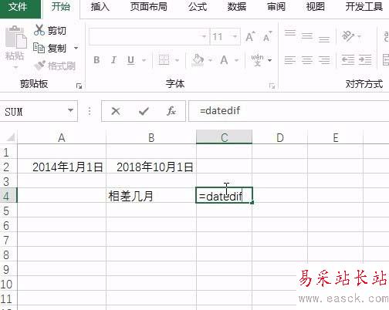Select row 7 header
389x310 pixels.
pyautogui.click(x=8, y=241)
